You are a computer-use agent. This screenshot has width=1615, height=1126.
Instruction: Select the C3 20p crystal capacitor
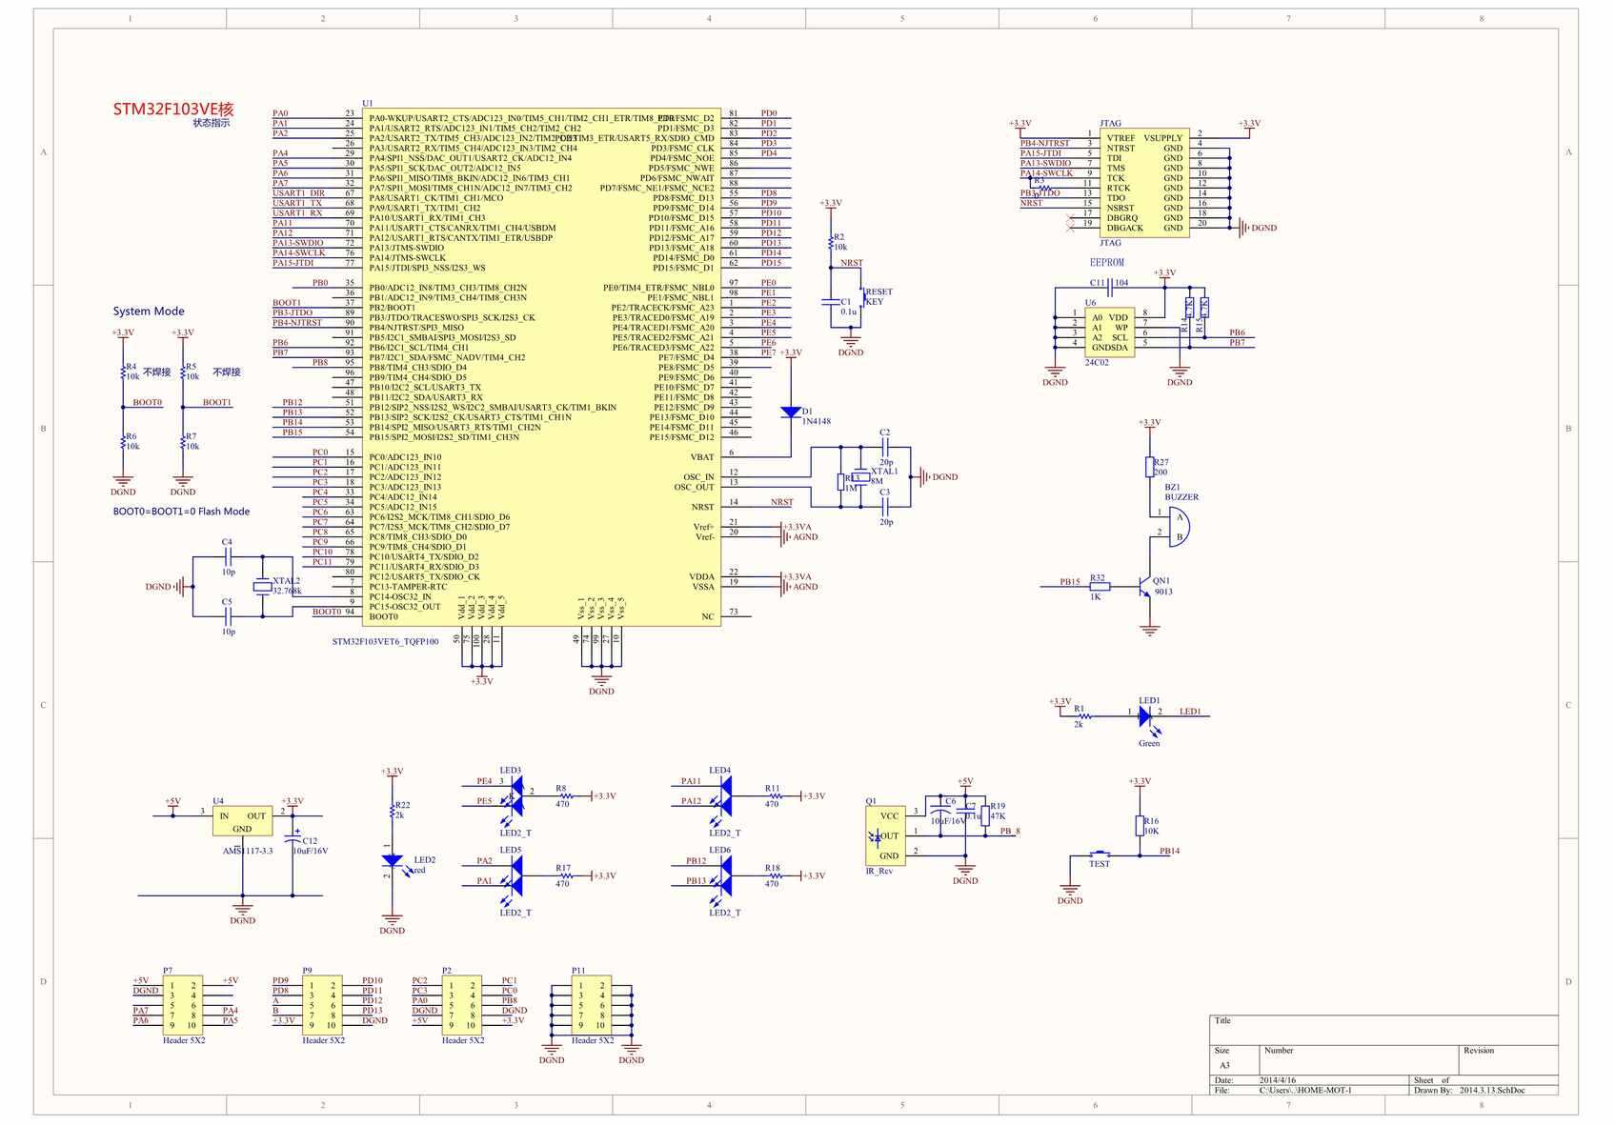[x=885, y=507]
